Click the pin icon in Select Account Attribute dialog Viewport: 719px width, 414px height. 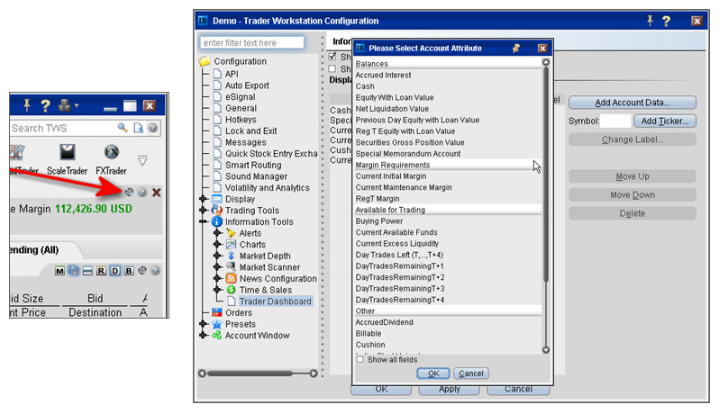coord(516,48)
